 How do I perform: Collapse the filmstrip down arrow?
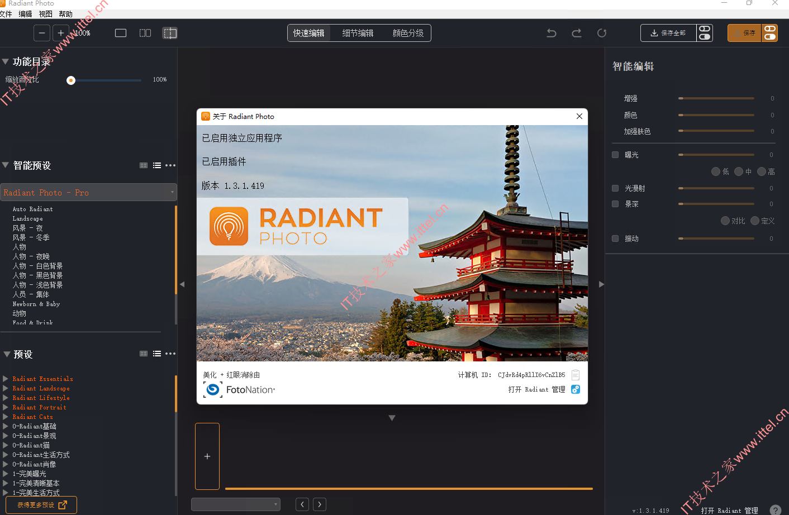click(x=392, y=418)
